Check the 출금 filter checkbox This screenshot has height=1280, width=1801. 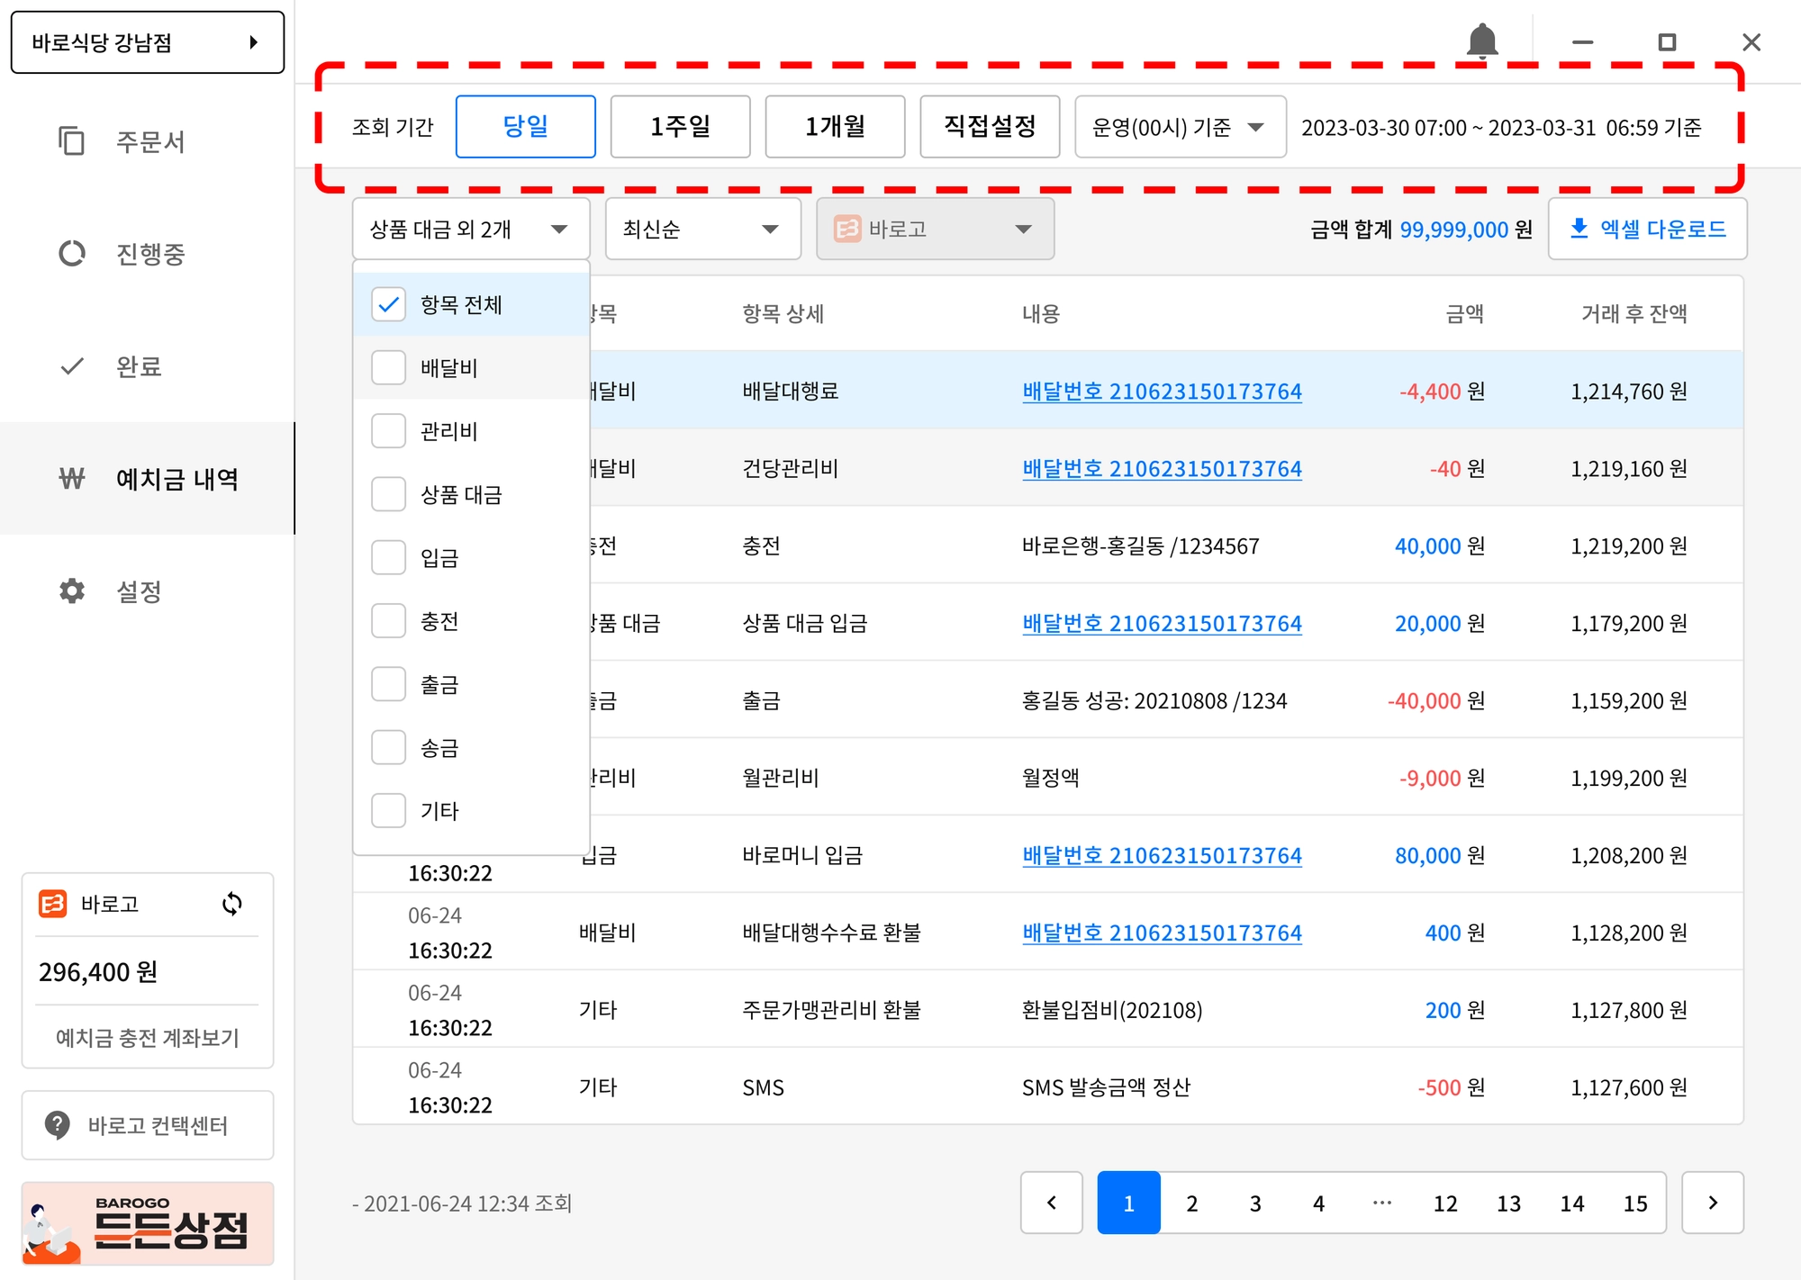(x=388, y=684)
